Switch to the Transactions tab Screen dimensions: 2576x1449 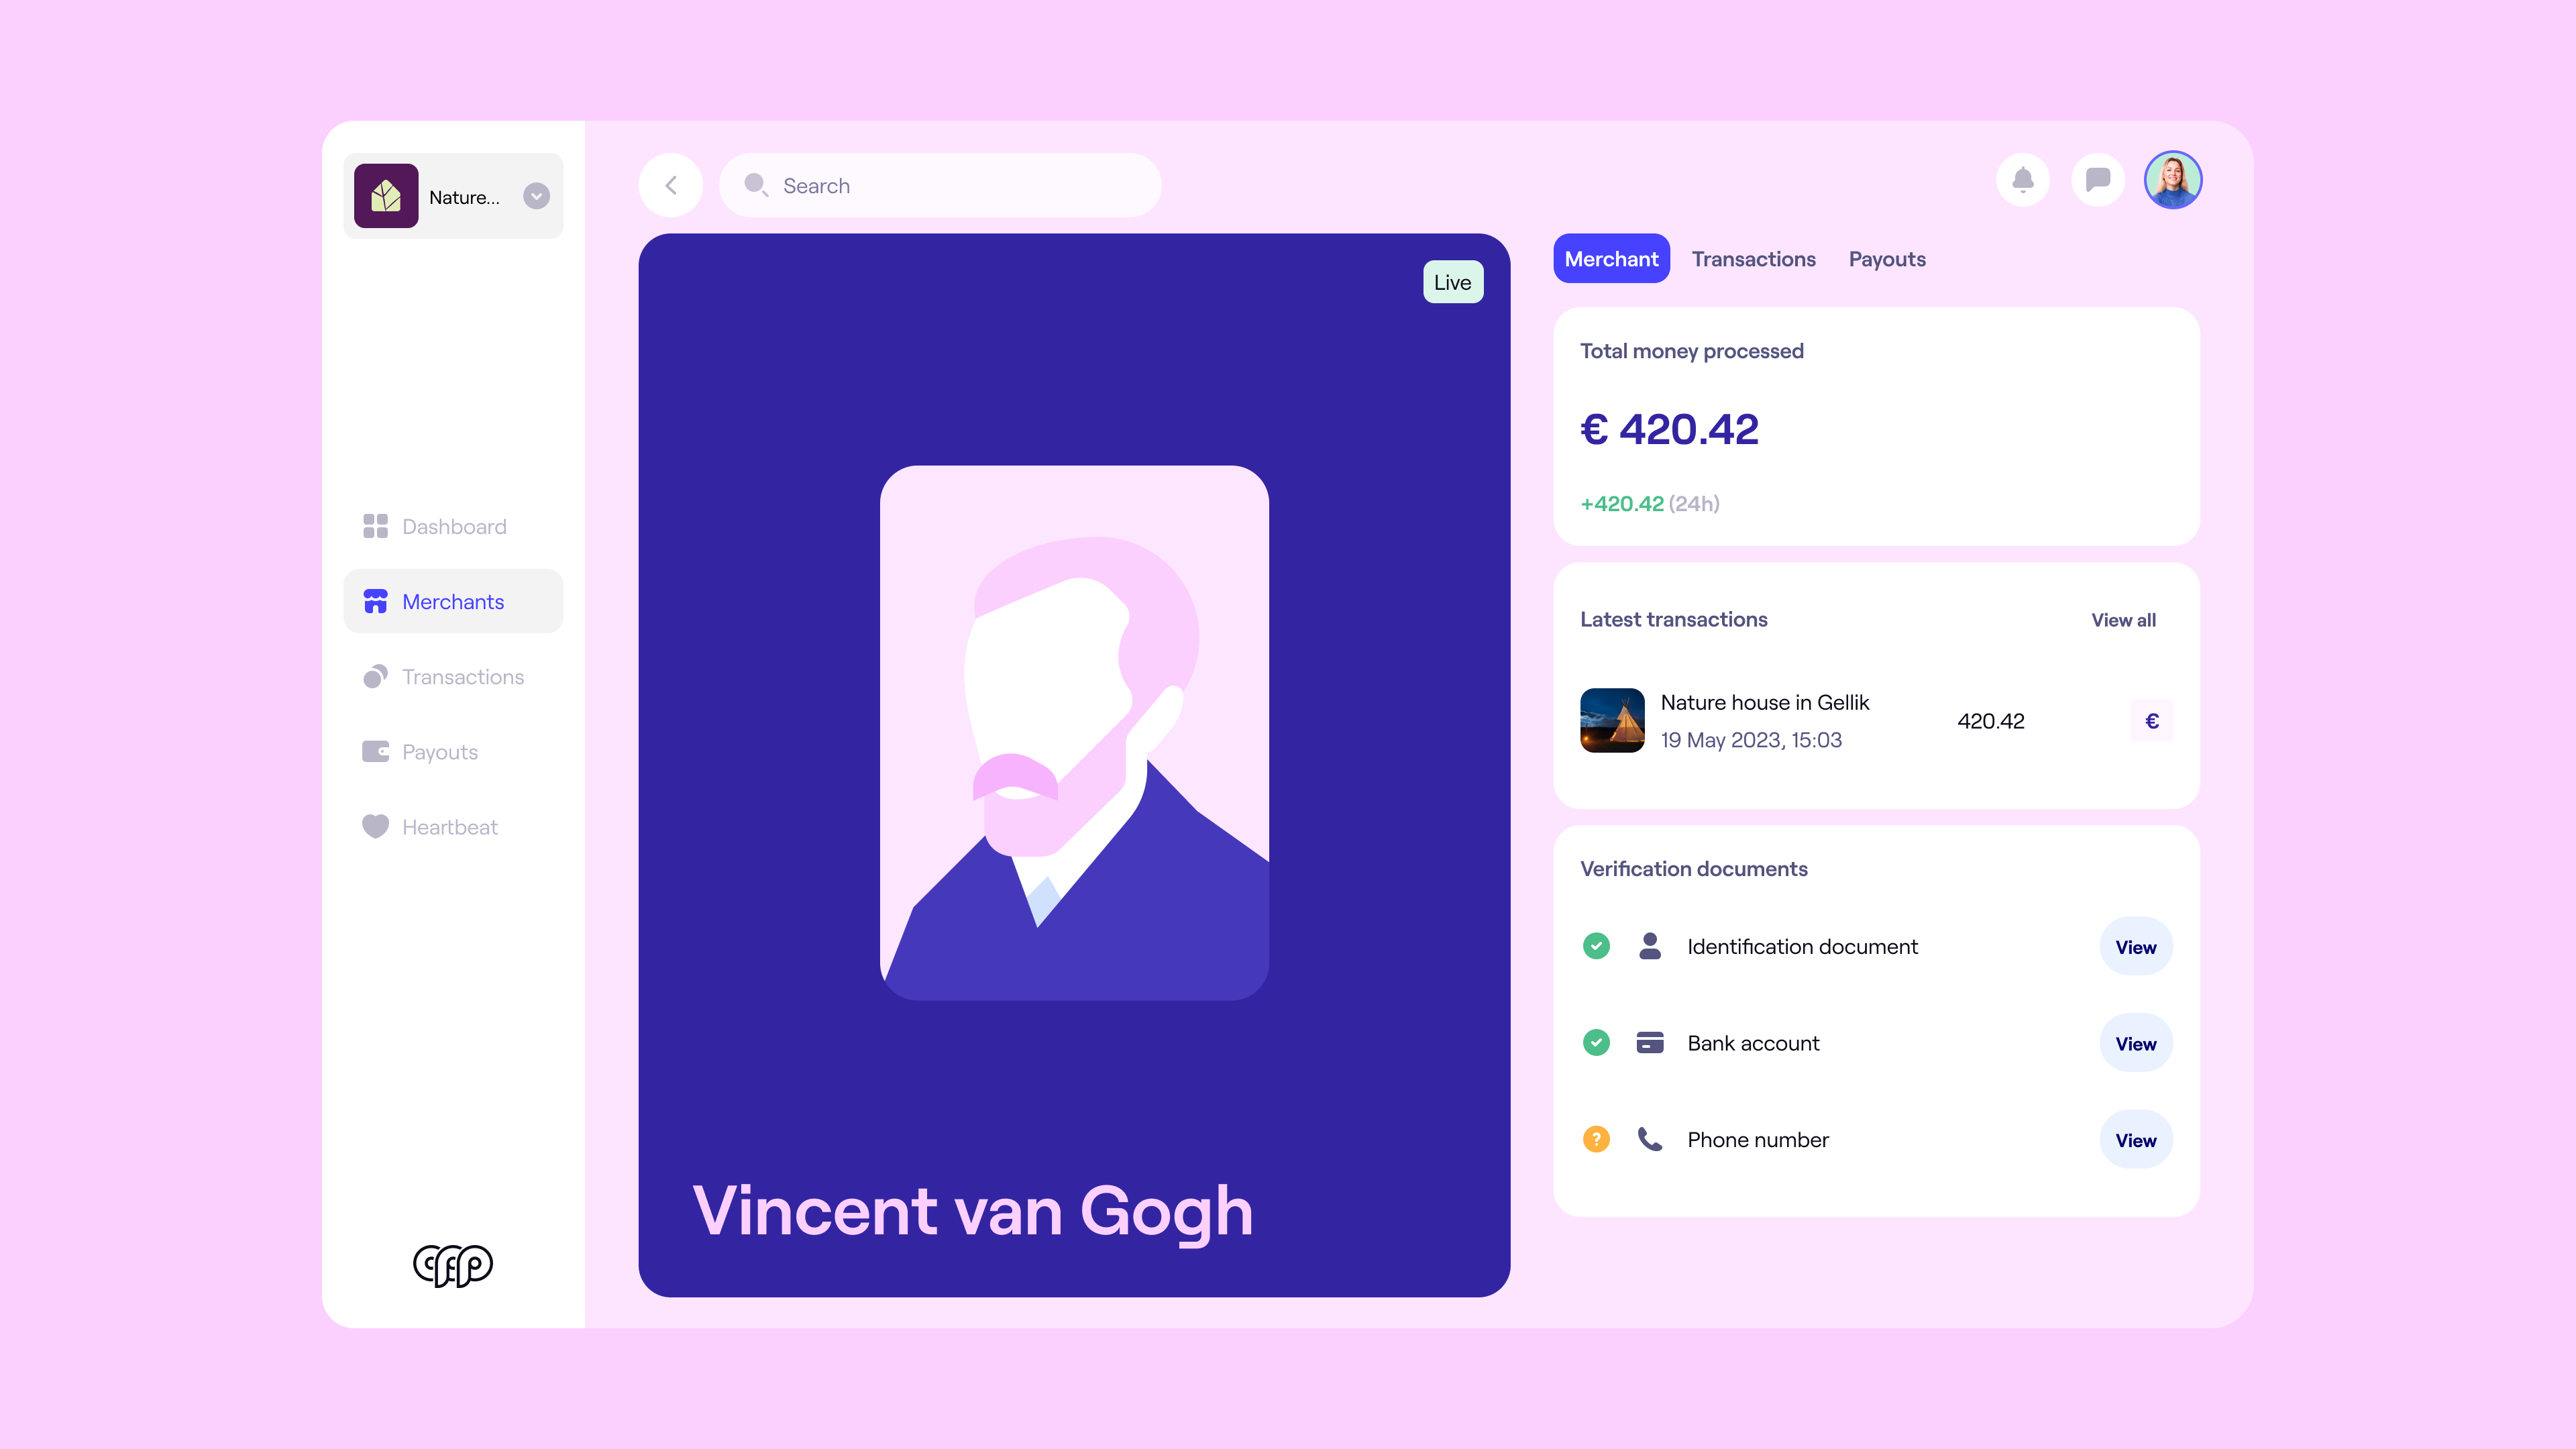tap(1754, 258)
